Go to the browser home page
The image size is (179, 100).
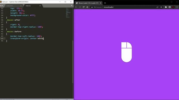[87, 7]
